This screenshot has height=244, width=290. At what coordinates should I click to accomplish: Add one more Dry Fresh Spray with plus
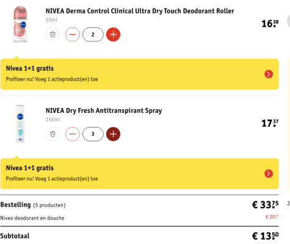point(113,134)
